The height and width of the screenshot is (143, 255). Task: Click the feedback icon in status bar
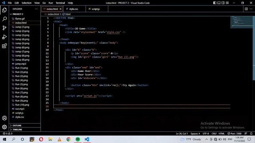point(246,133)
